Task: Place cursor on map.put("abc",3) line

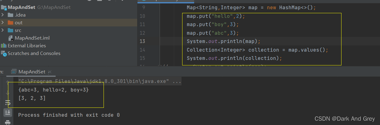Action: [x=213, y=33]
